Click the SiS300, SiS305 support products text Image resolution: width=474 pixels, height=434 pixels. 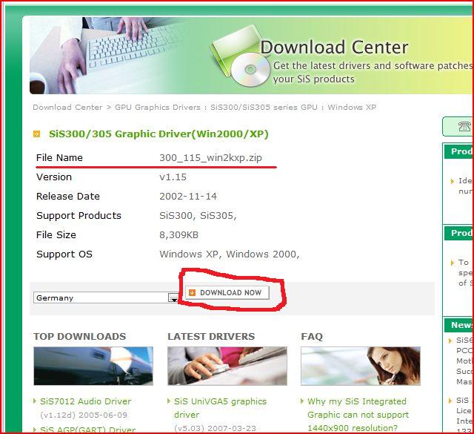pyautogui.click(x=198, y=216)
